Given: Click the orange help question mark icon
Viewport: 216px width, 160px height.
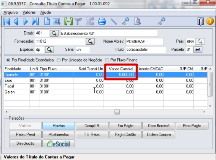Looking at the screenshot, I should tap(210, 21).
